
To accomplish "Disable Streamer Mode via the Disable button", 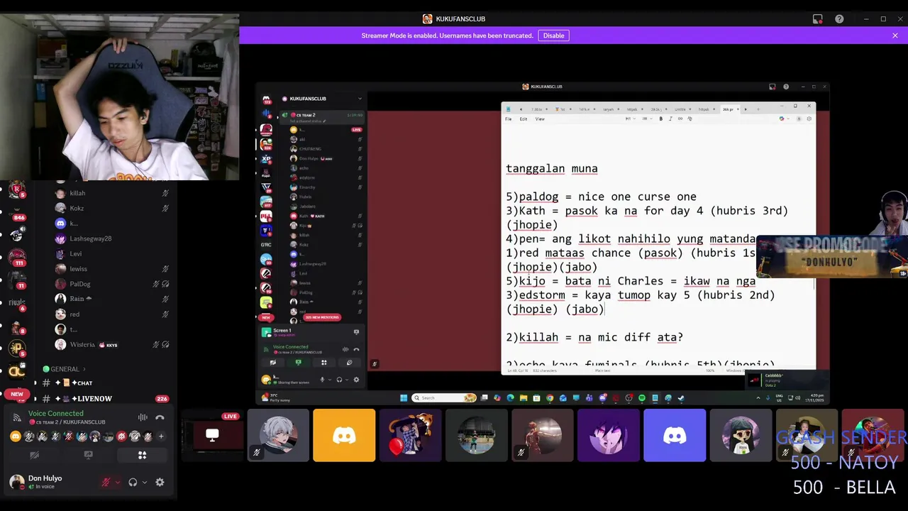I will 553,35.
